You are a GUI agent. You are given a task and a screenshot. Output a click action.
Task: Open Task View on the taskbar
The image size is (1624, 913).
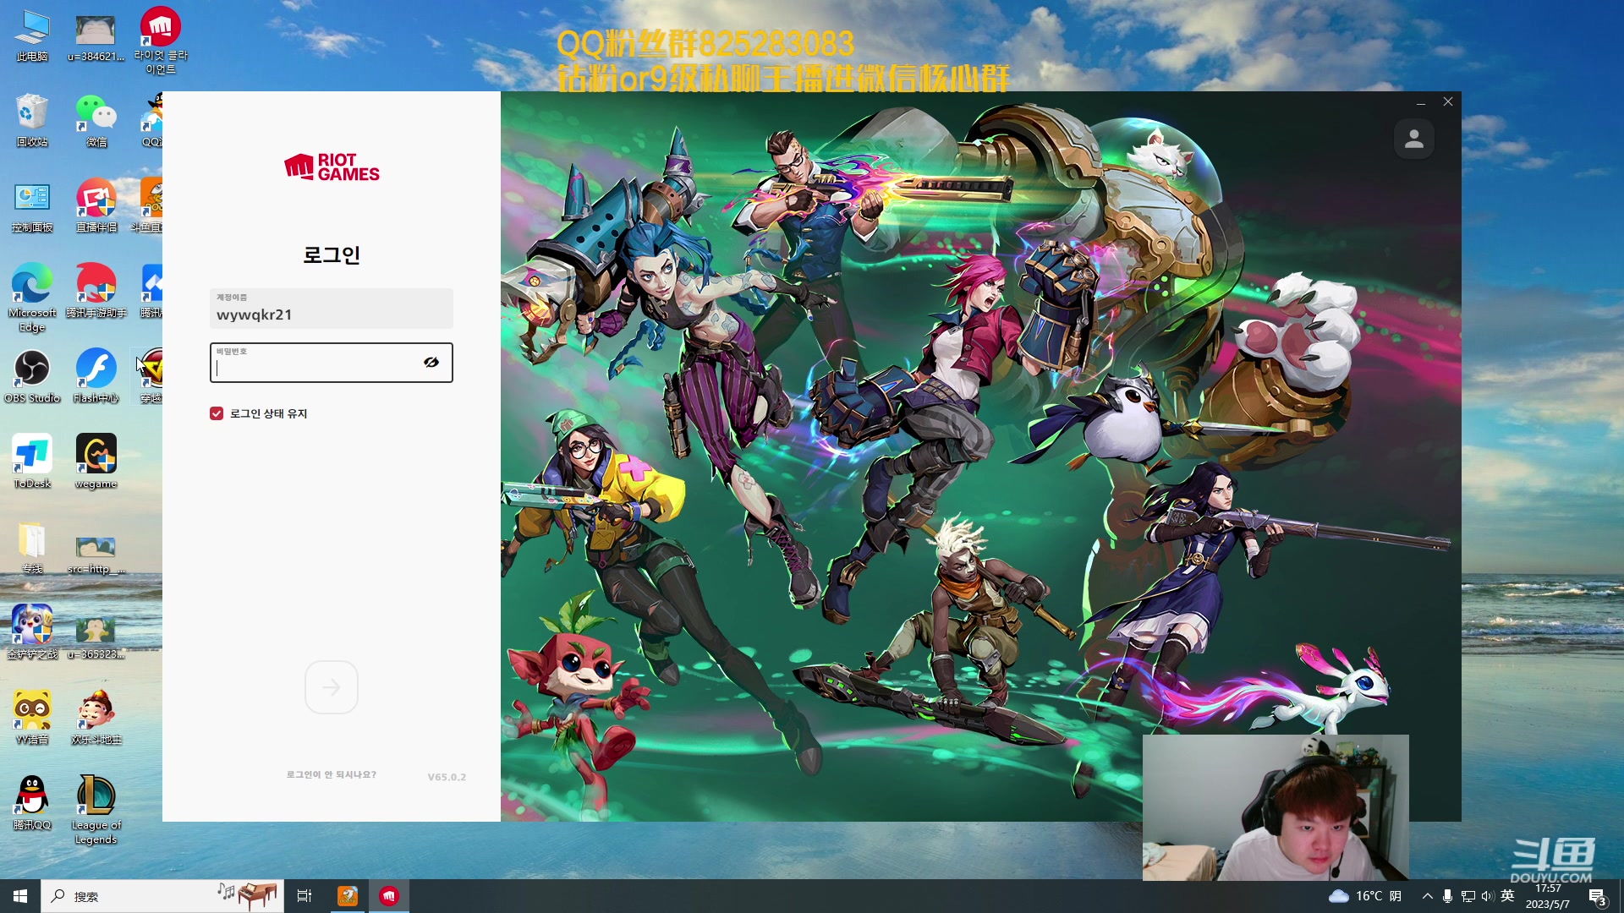pyautogui.click(x=304, y=896)
